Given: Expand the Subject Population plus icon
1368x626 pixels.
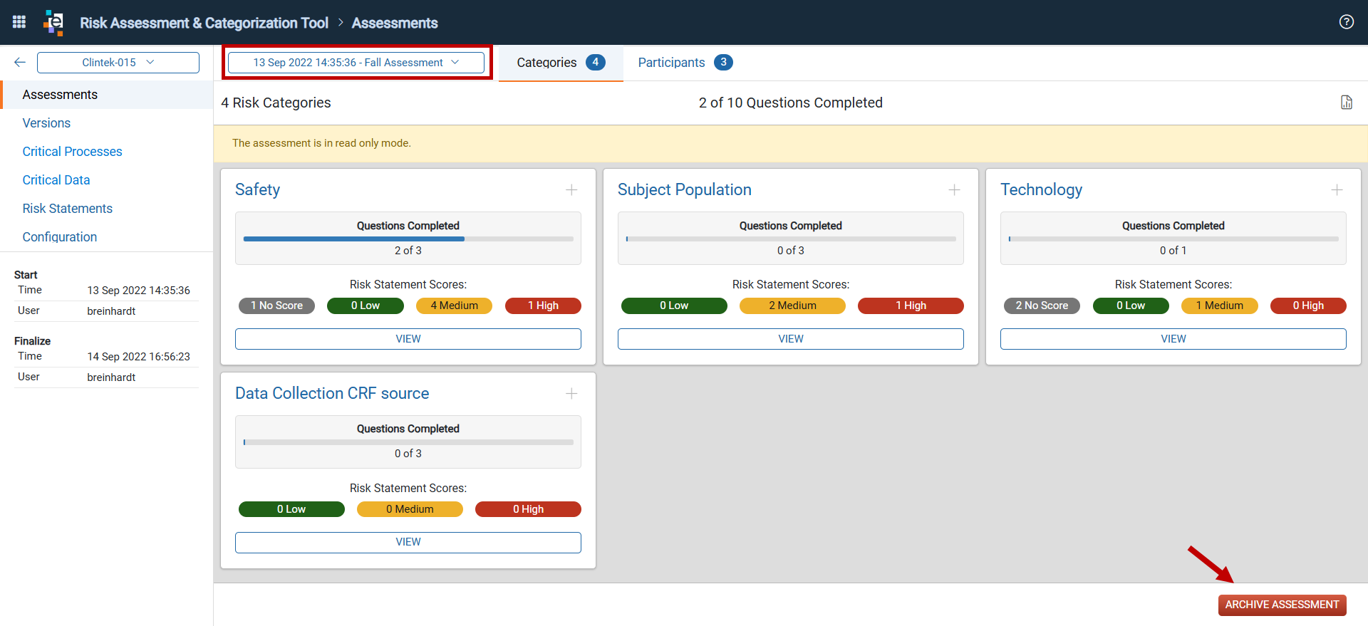Looking at the screenshot, I should click(954, 189).
